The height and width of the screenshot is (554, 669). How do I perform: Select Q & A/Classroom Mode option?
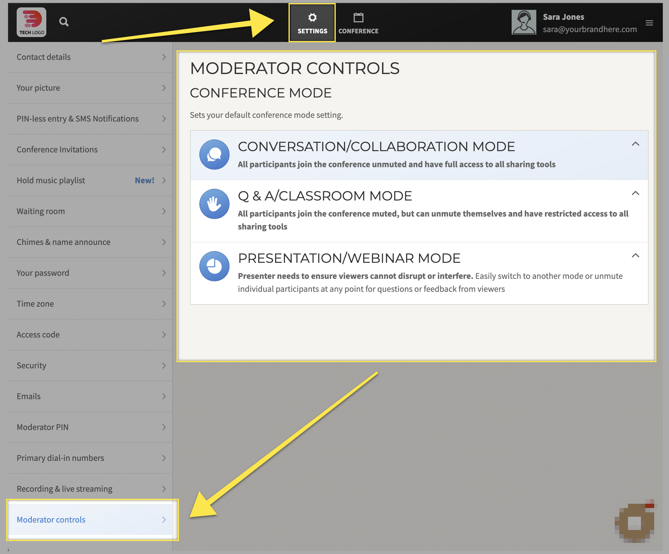click(325, 196)
